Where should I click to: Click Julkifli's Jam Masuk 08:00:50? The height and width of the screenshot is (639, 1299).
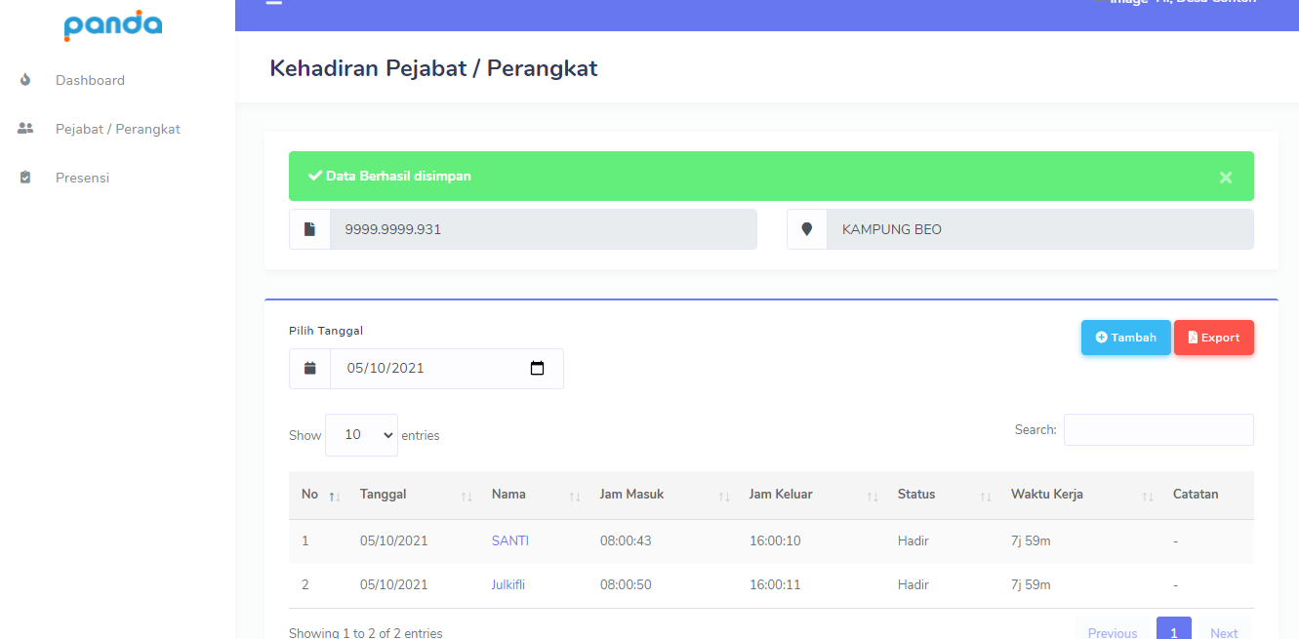point(626,584)
